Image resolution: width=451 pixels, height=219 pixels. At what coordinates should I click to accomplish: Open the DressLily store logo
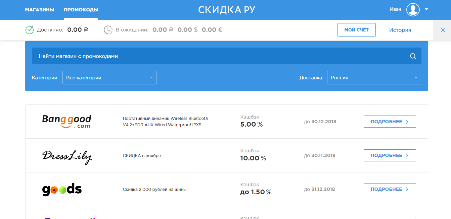[67, 156]
